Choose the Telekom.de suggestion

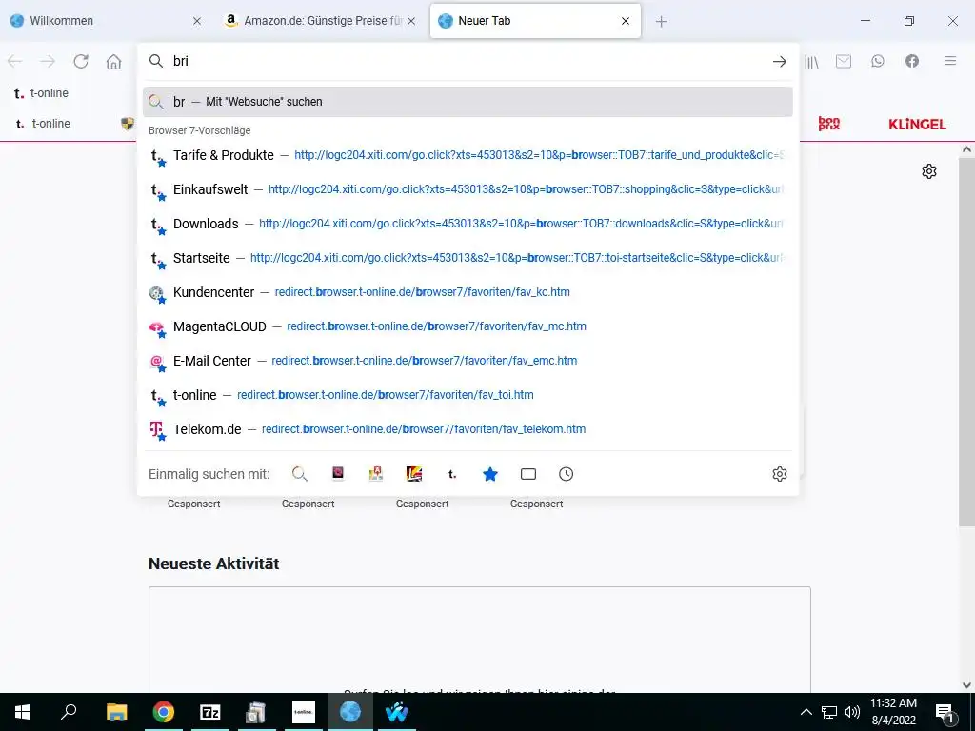[468, 429]
